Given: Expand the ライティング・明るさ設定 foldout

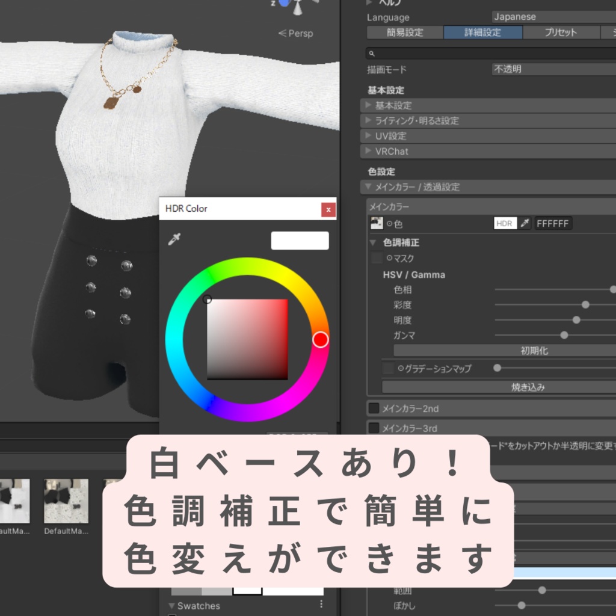Looking at the screenshot, I should (488, 120).
